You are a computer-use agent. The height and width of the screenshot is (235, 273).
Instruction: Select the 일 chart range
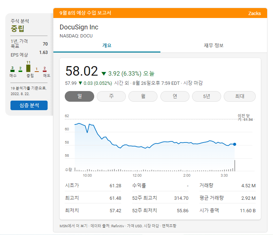[x=79, y=96]
